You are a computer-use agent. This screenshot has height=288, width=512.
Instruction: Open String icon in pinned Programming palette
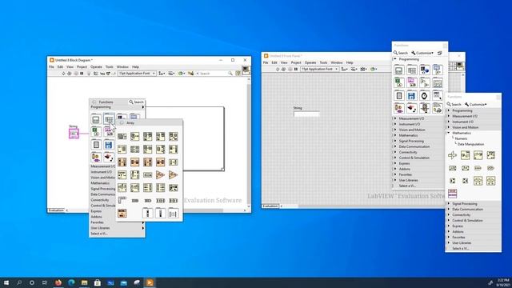coord(412,82)
